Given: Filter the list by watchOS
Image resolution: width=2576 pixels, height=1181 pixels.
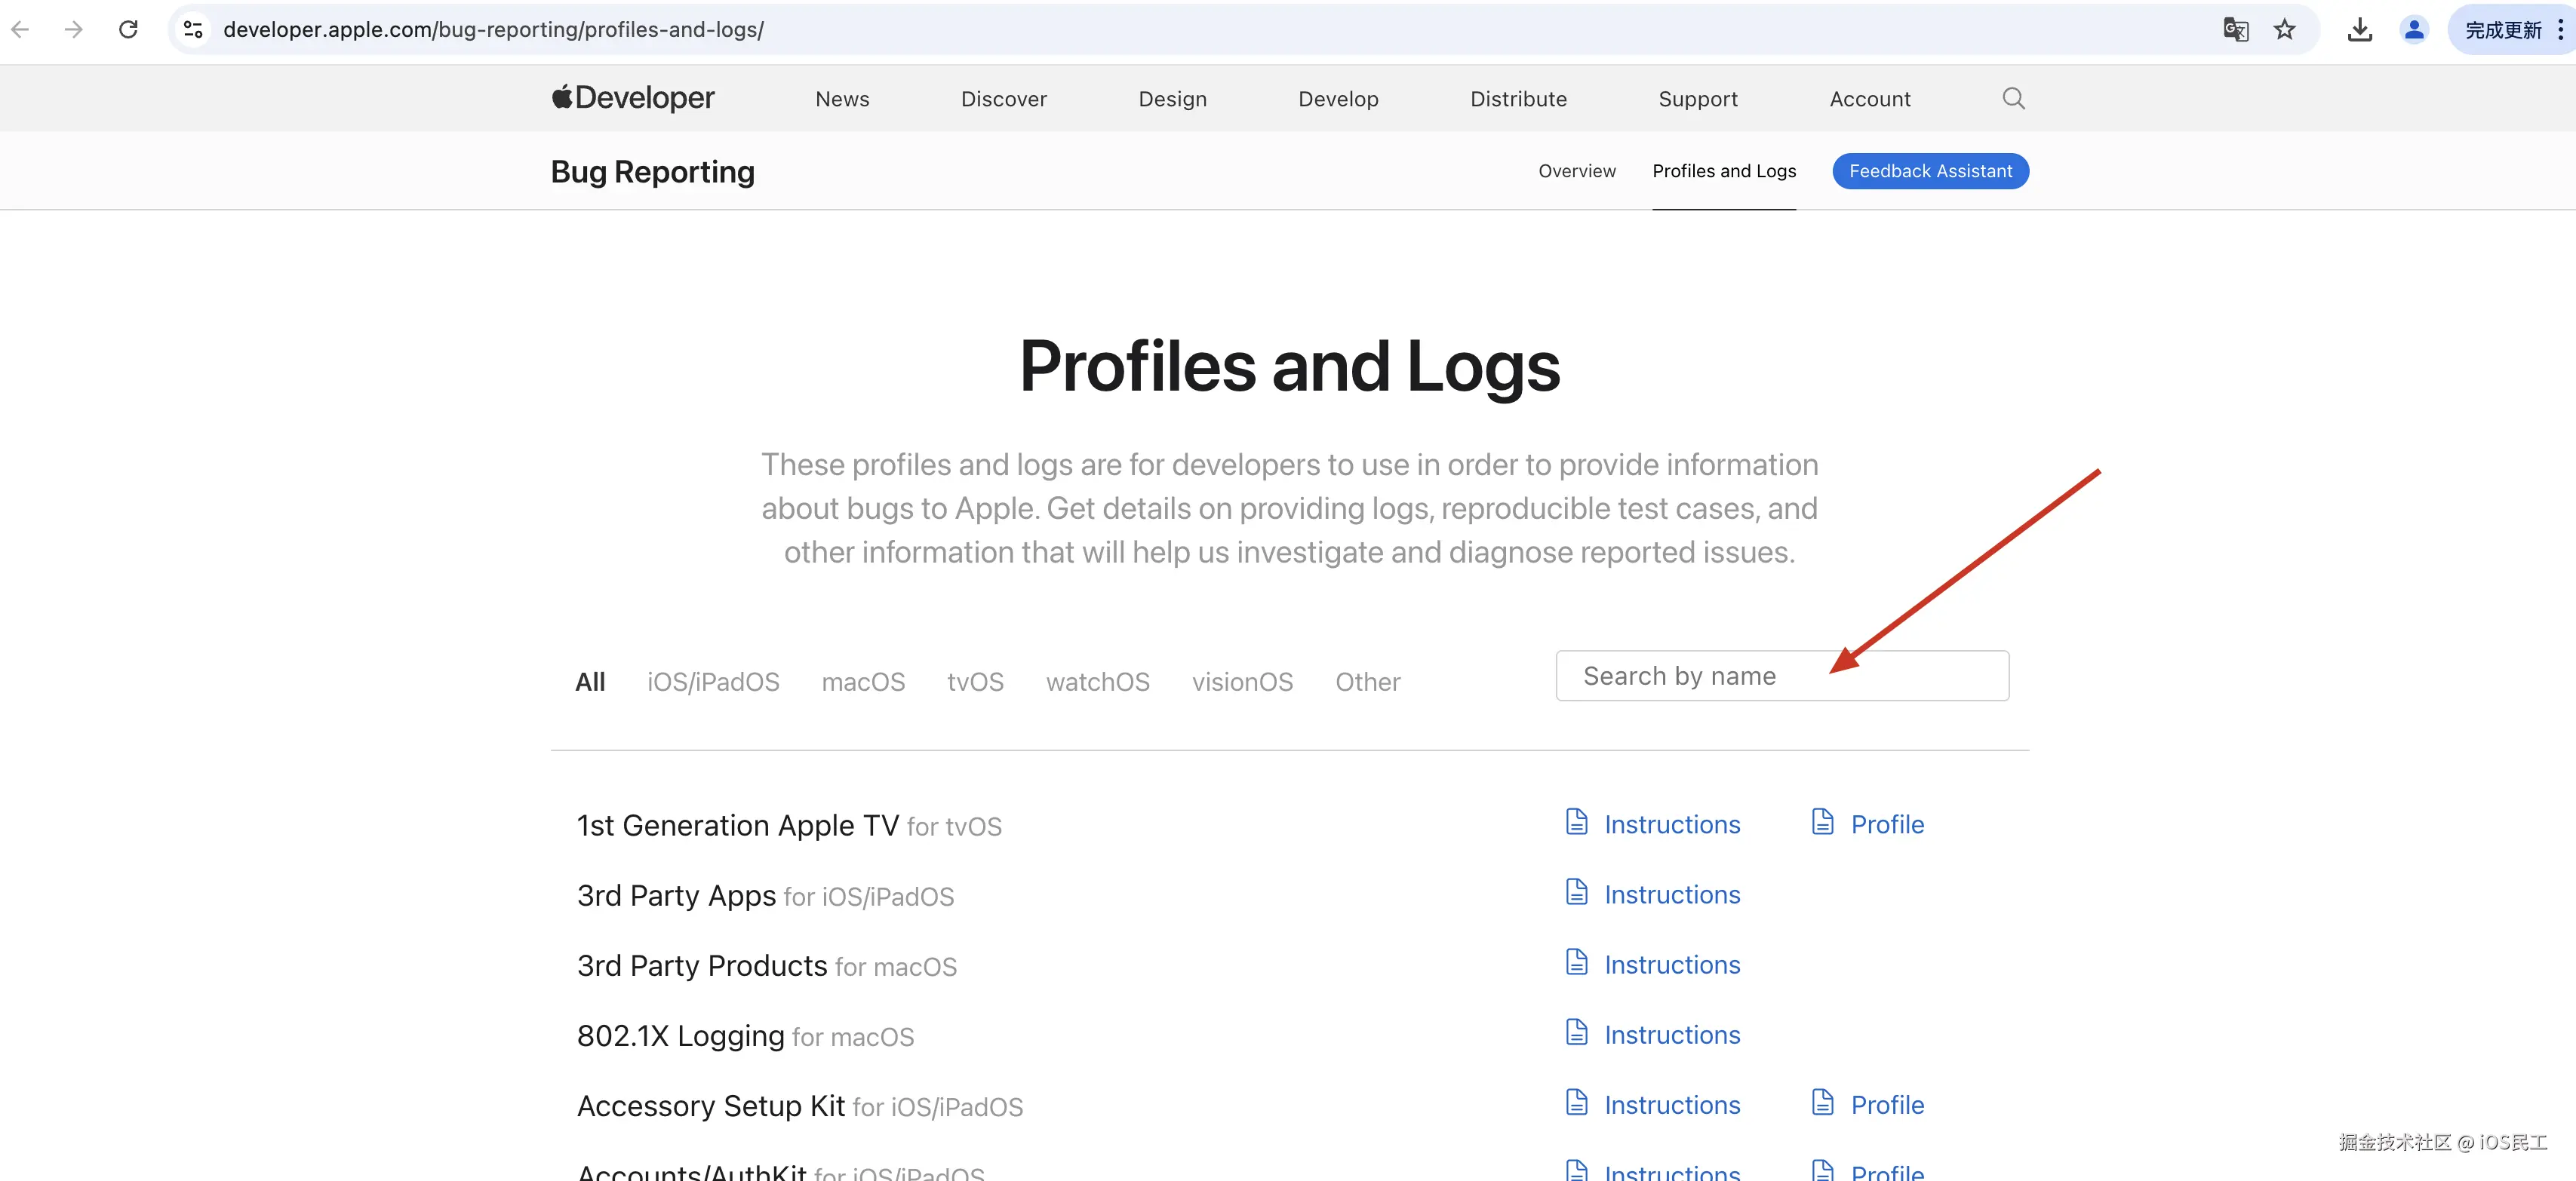Looking at the screenshot, I should 1098,682.
